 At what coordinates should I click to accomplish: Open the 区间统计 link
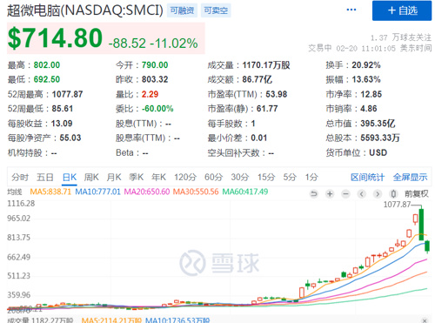pyautogui.click(x=367, y=177)
